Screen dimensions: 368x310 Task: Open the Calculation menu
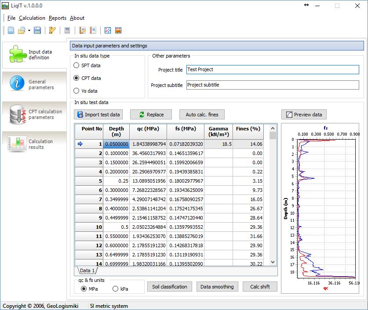point(32,18)
